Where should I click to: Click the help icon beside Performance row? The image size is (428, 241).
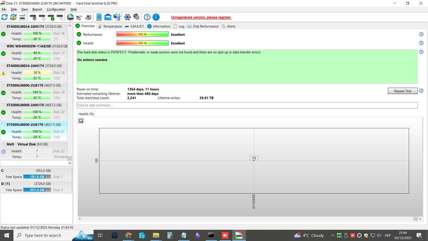pos(421,34)
